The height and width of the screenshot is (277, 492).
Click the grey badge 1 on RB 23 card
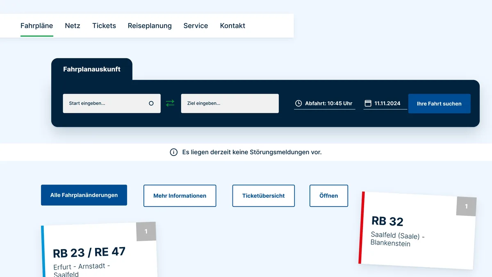tap(146, 231)
